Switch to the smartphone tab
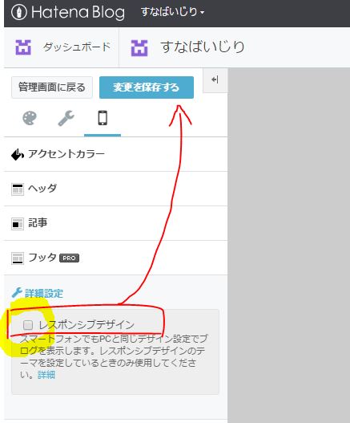This screenshot has height=423, width=350. 103,118
